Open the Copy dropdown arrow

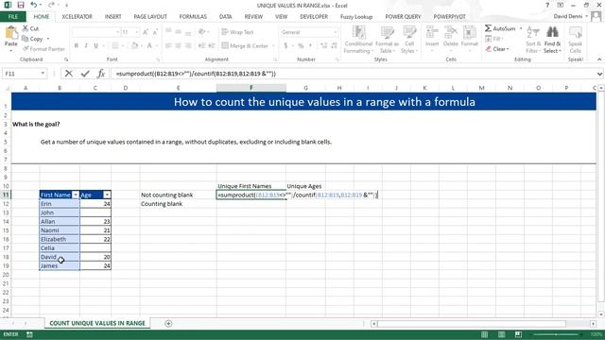[48, 39]
